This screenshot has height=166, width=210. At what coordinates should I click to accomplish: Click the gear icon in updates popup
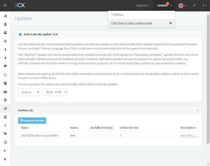[x=171, y=23]
